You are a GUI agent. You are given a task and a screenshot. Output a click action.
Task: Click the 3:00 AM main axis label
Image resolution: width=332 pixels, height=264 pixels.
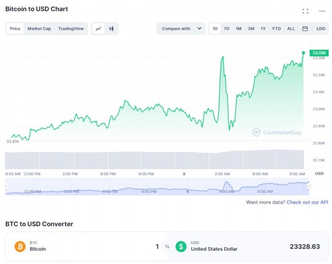point(222,174)
